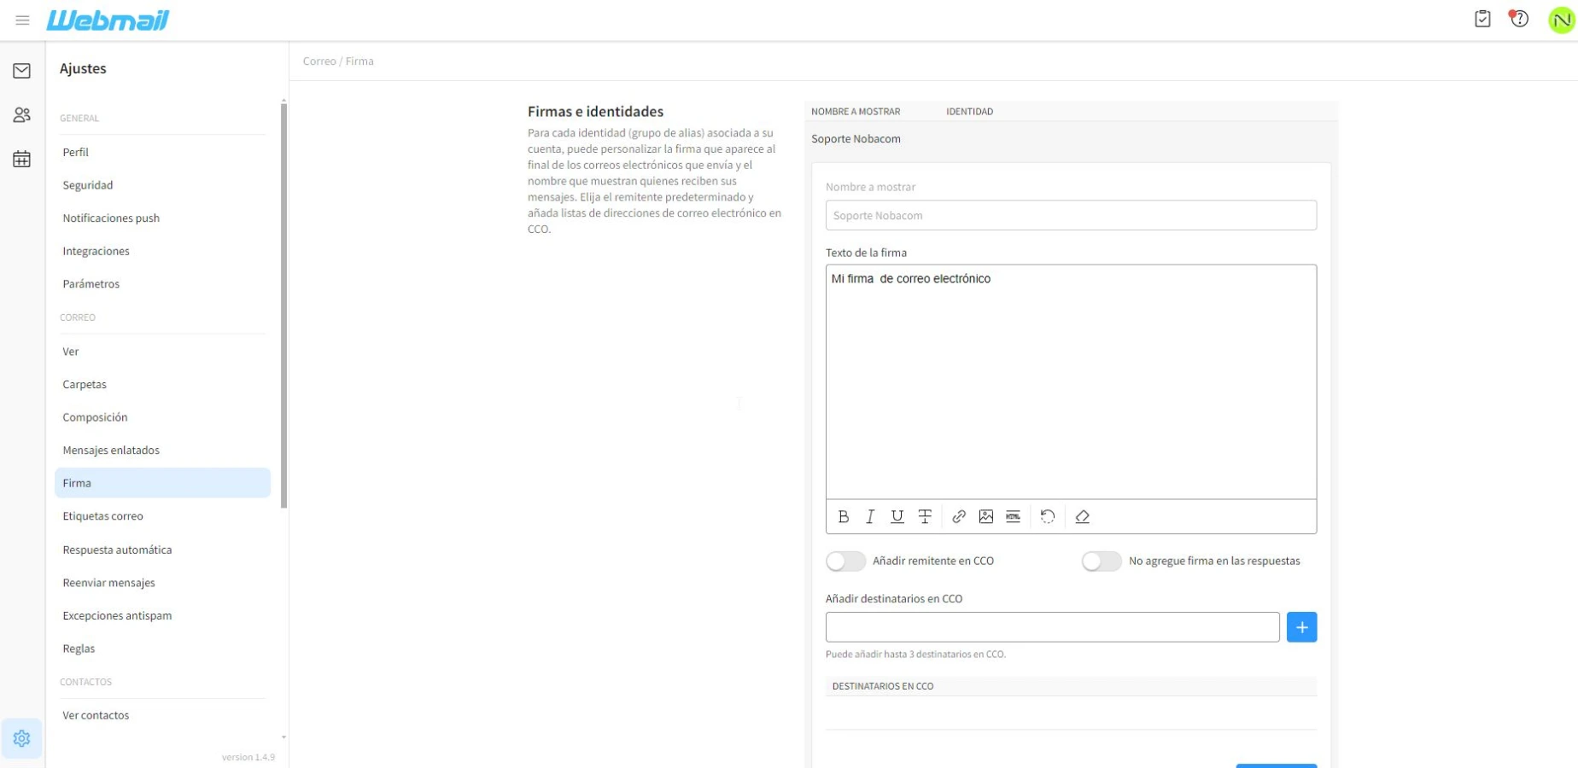Enable 'Añadir remitente en CCO' switch
Screen dimensions: 1578x768
[x=845, y=561]
